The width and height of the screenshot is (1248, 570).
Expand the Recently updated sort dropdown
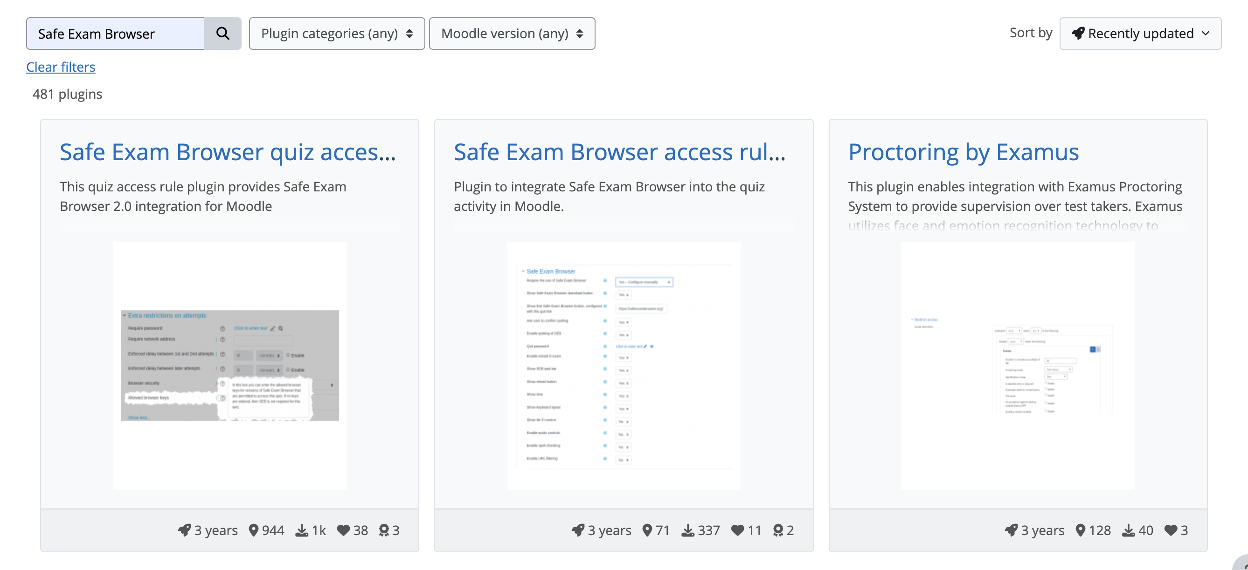(1140, 34)
